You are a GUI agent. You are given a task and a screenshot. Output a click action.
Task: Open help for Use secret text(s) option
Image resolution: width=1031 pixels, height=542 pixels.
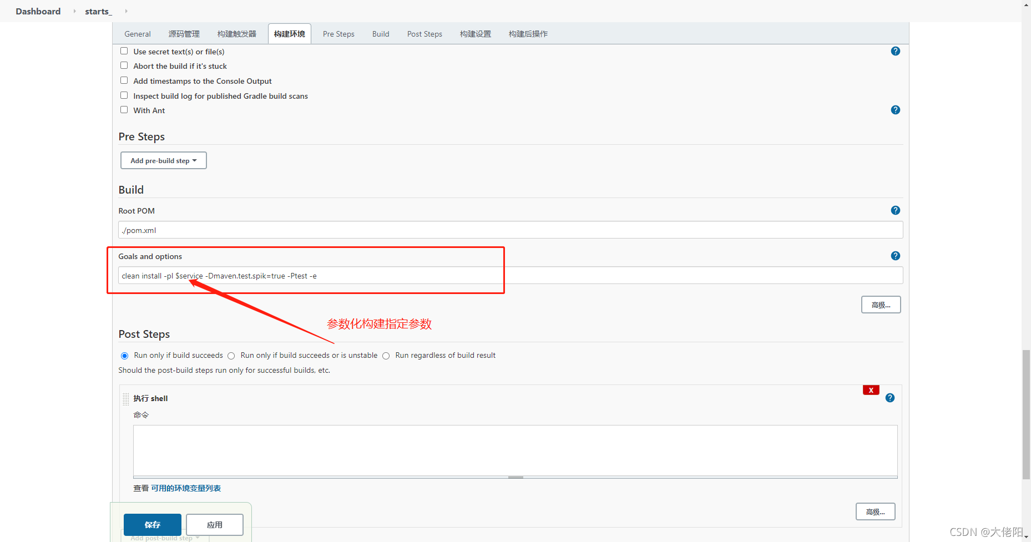pyautogui.click(x=895, y=51)
